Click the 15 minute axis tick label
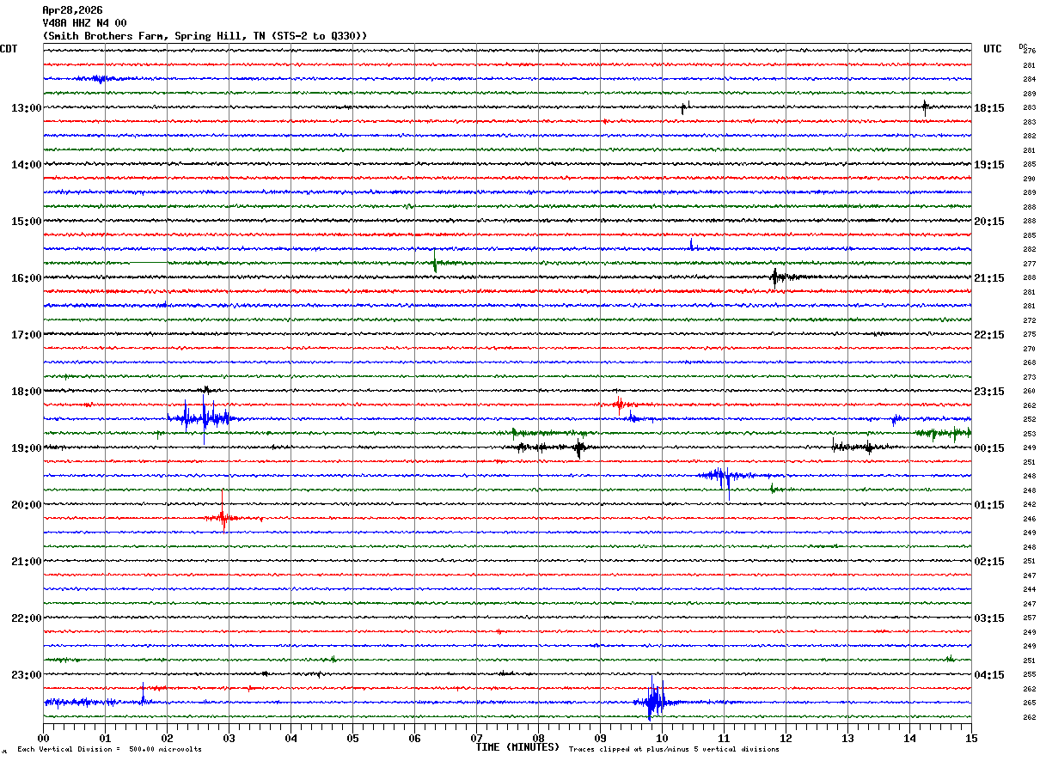The height and width of the screenshot is (761, 1040). click(971, 738)
